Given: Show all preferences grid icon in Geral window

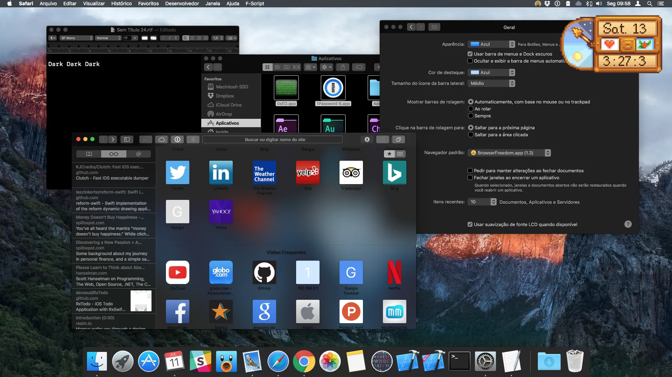Looking at the screenshot, I should point(434,27).
